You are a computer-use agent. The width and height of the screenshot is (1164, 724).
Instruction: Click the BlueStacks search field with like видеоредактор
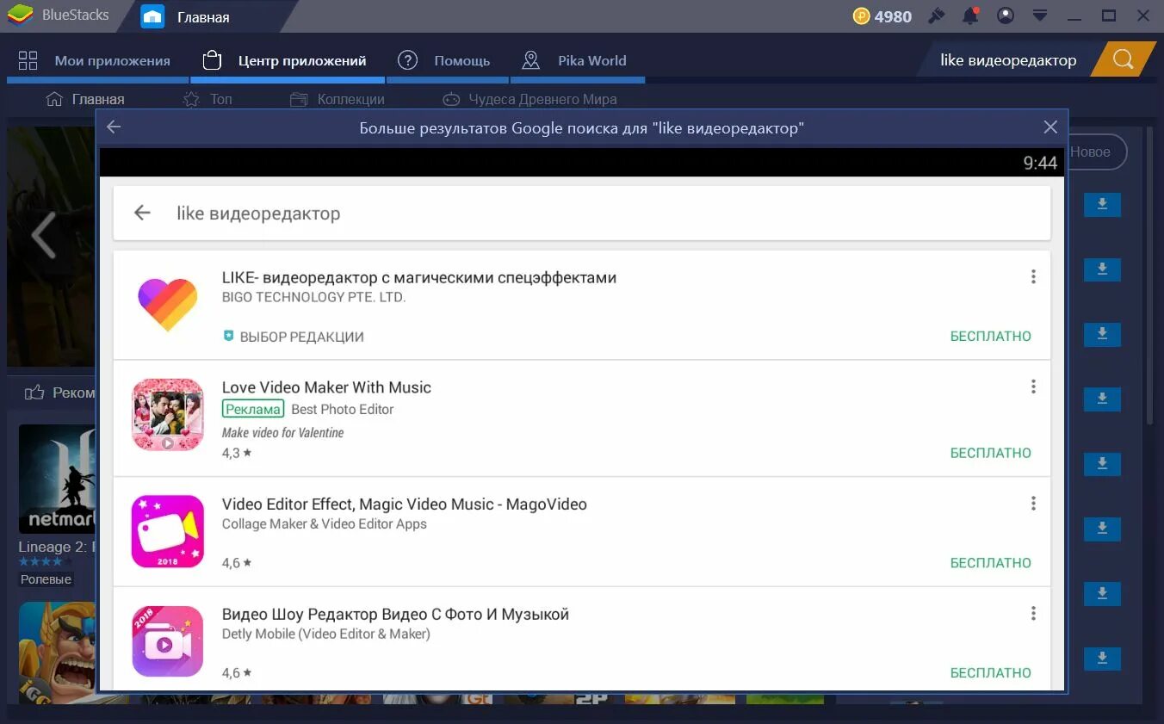(x=1007, y=60)
